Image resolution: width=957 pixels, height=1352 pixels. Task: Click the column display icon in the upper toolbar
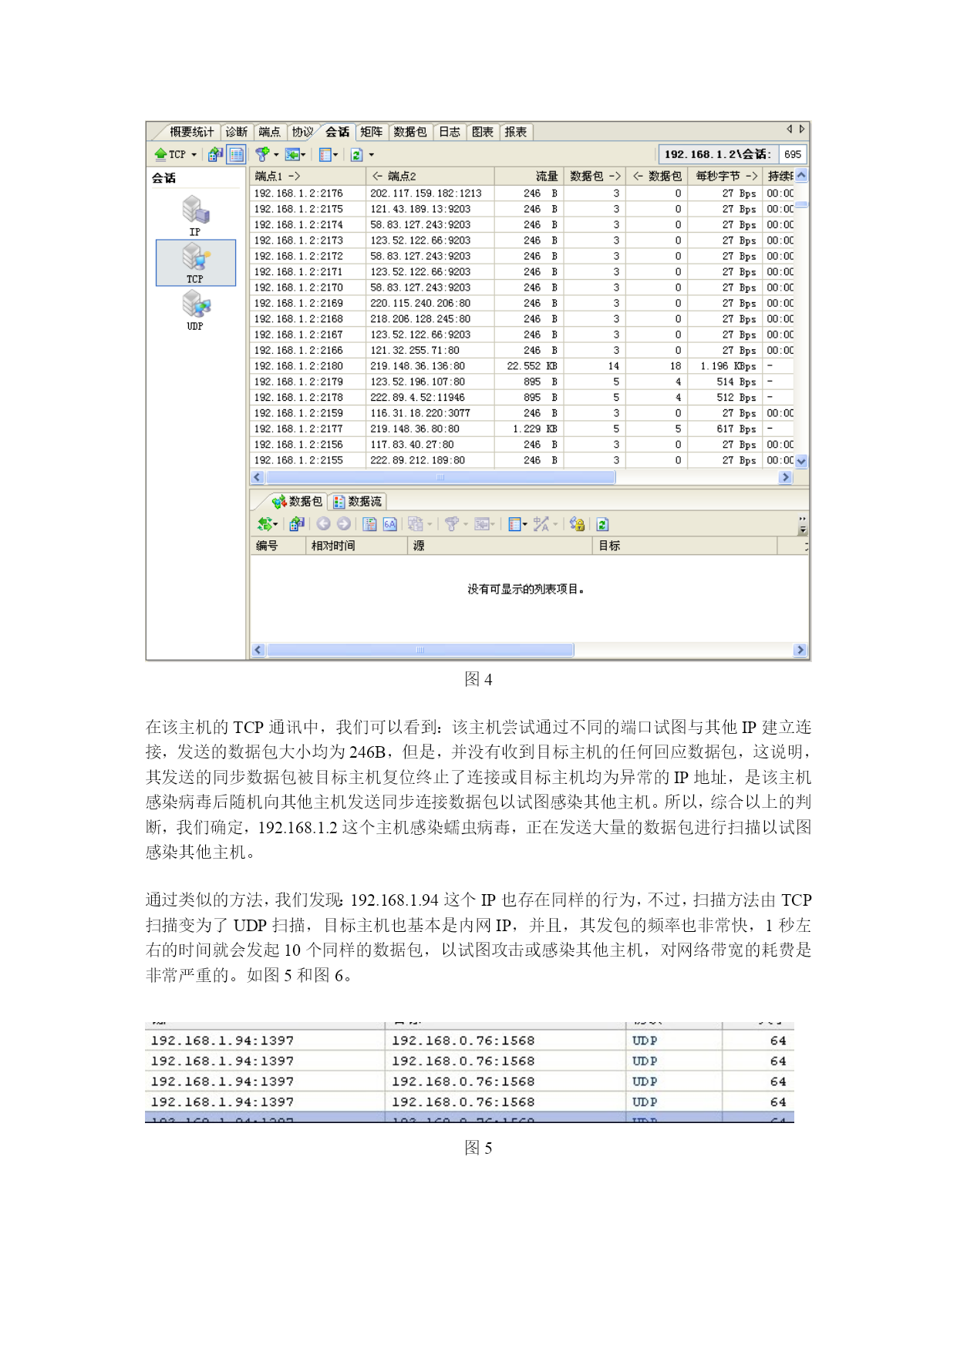325,154
